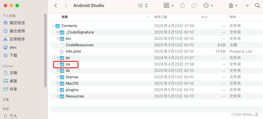
Task: Select the plugins folder icon
Action: pyautogui.click(x=62, y=90)
